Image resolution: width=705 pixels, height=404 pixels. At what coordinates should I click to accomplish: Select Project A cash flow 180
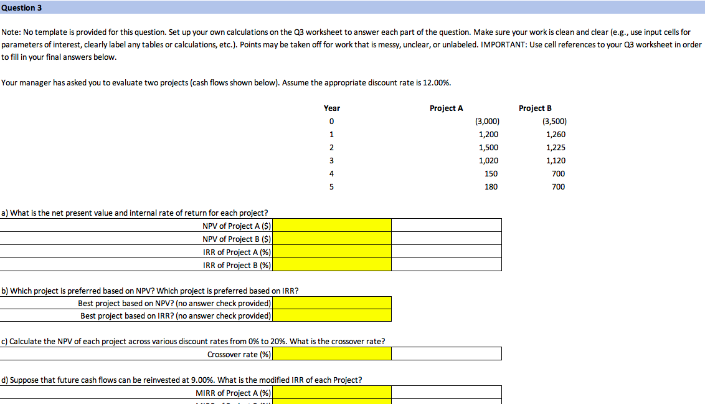tap(491, 186)
